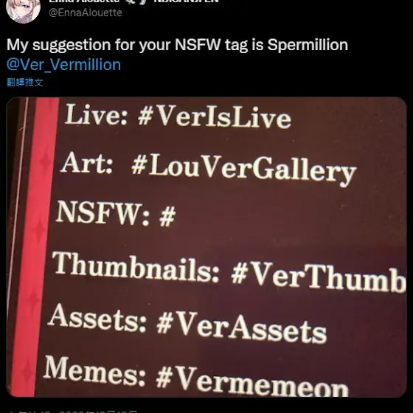Click the #Vermemeon memes line in the image
Screen dimensions: 413x413
196,377
